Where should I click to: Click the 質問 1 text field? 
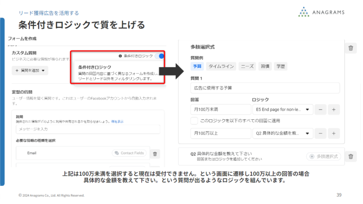pos(265,88)
